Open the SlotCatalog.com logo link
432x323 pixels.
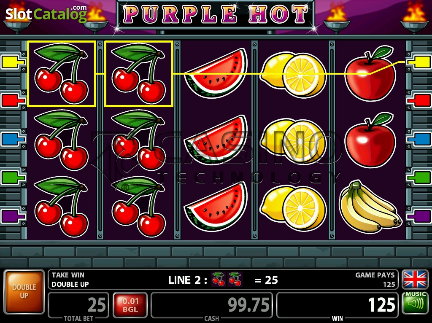(46, 14)
